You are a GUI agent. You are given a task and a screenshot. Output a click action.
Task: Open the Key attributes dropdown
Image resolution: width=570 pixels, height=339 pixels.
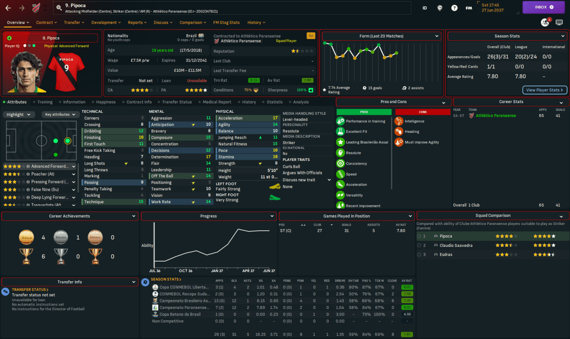[x=61, y=114]
